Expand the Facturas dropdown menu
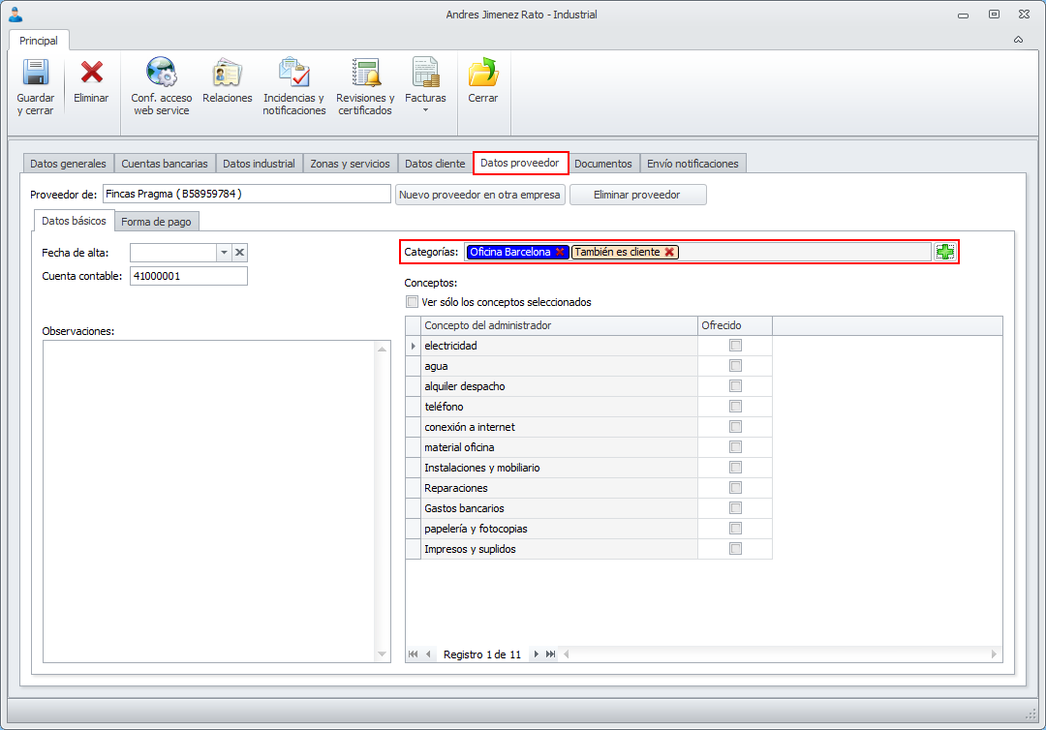 [x=425, y=110]
